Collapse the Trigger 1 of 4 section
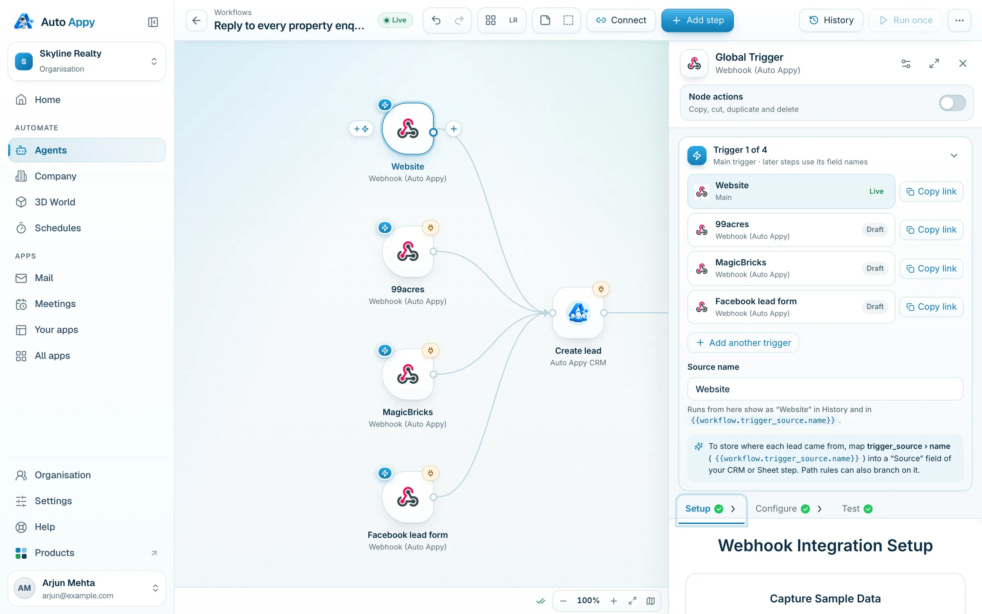 (x=954, y=156)
